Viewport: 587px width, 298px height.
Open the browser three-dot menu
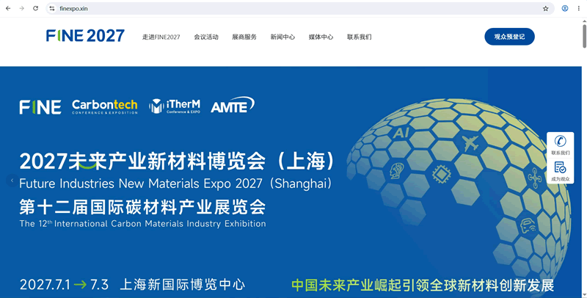(x=578, y=8)
